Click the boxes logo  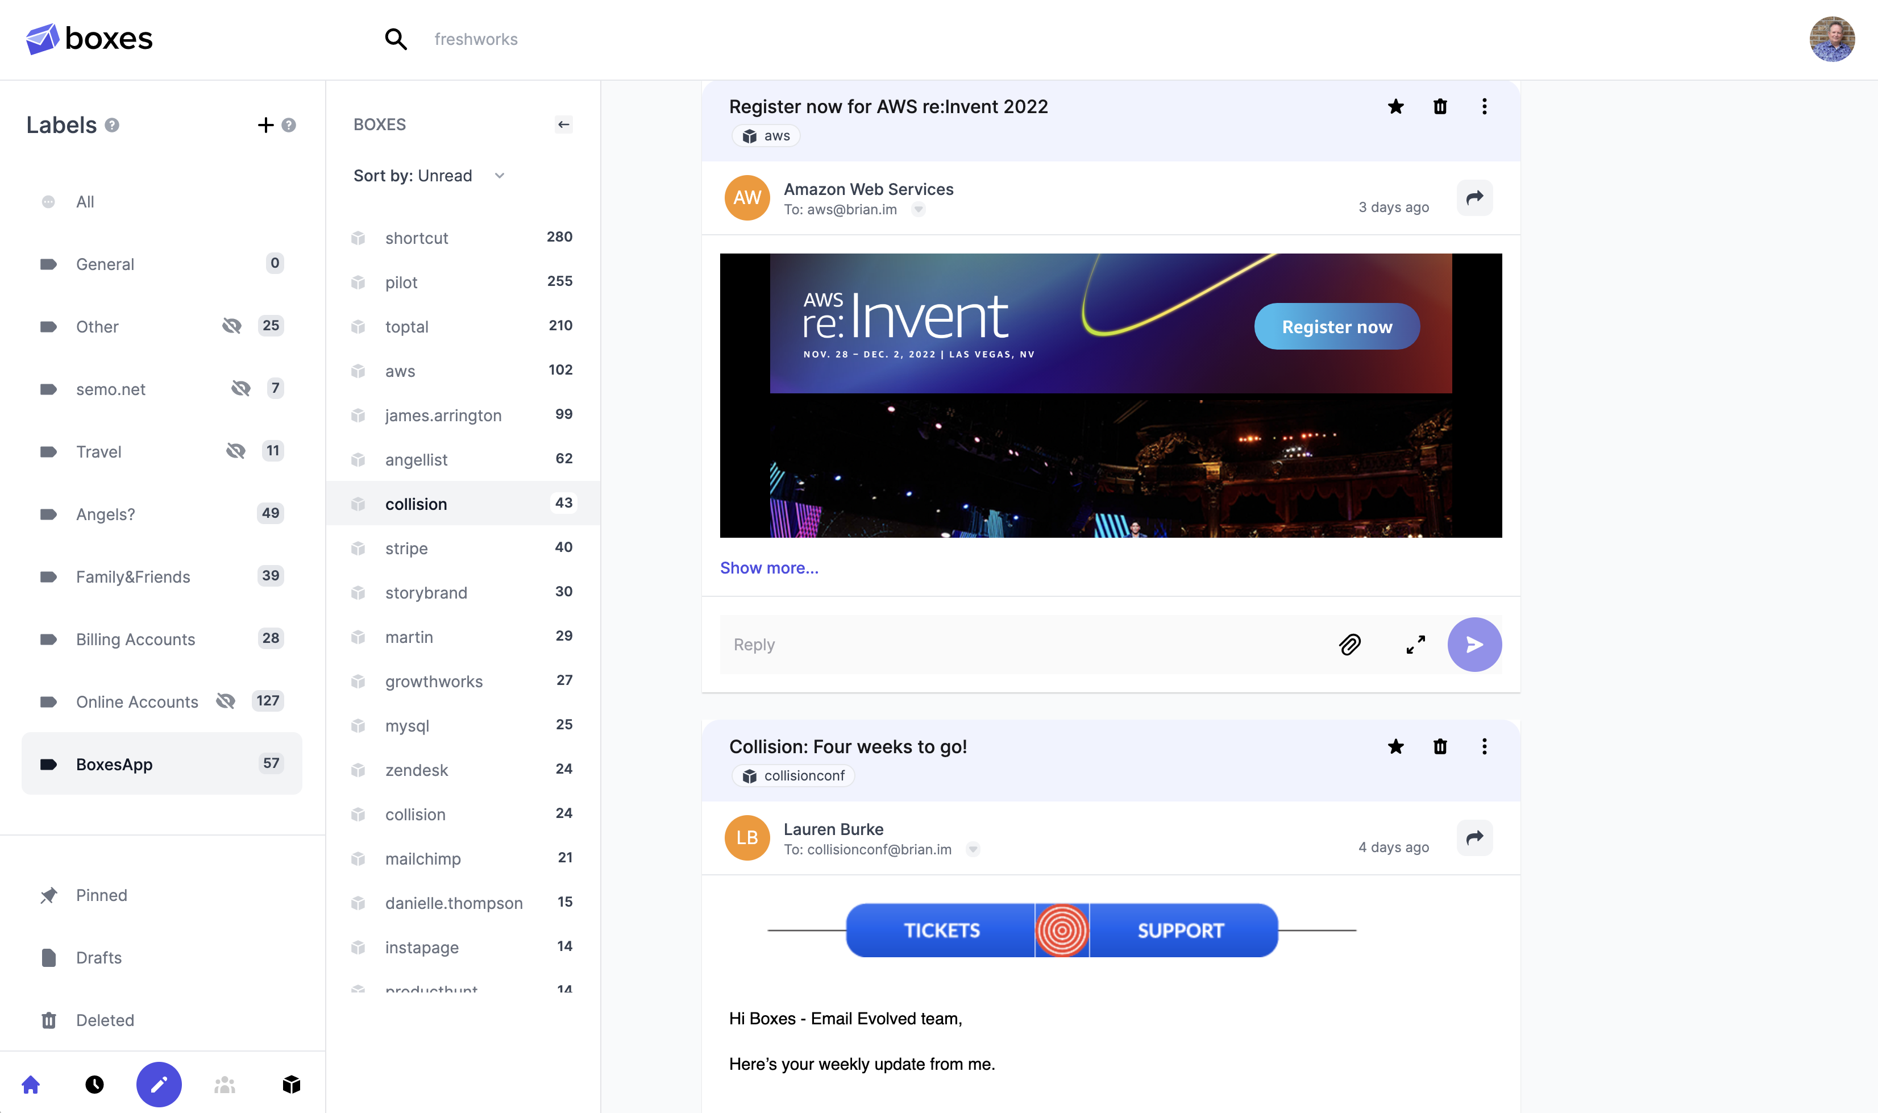tap(89, 39)
